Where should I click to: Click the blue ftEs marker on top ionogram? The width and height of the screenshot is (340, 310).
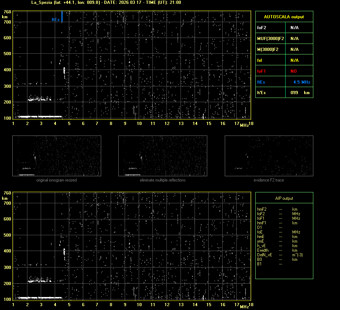pos(62,17)
